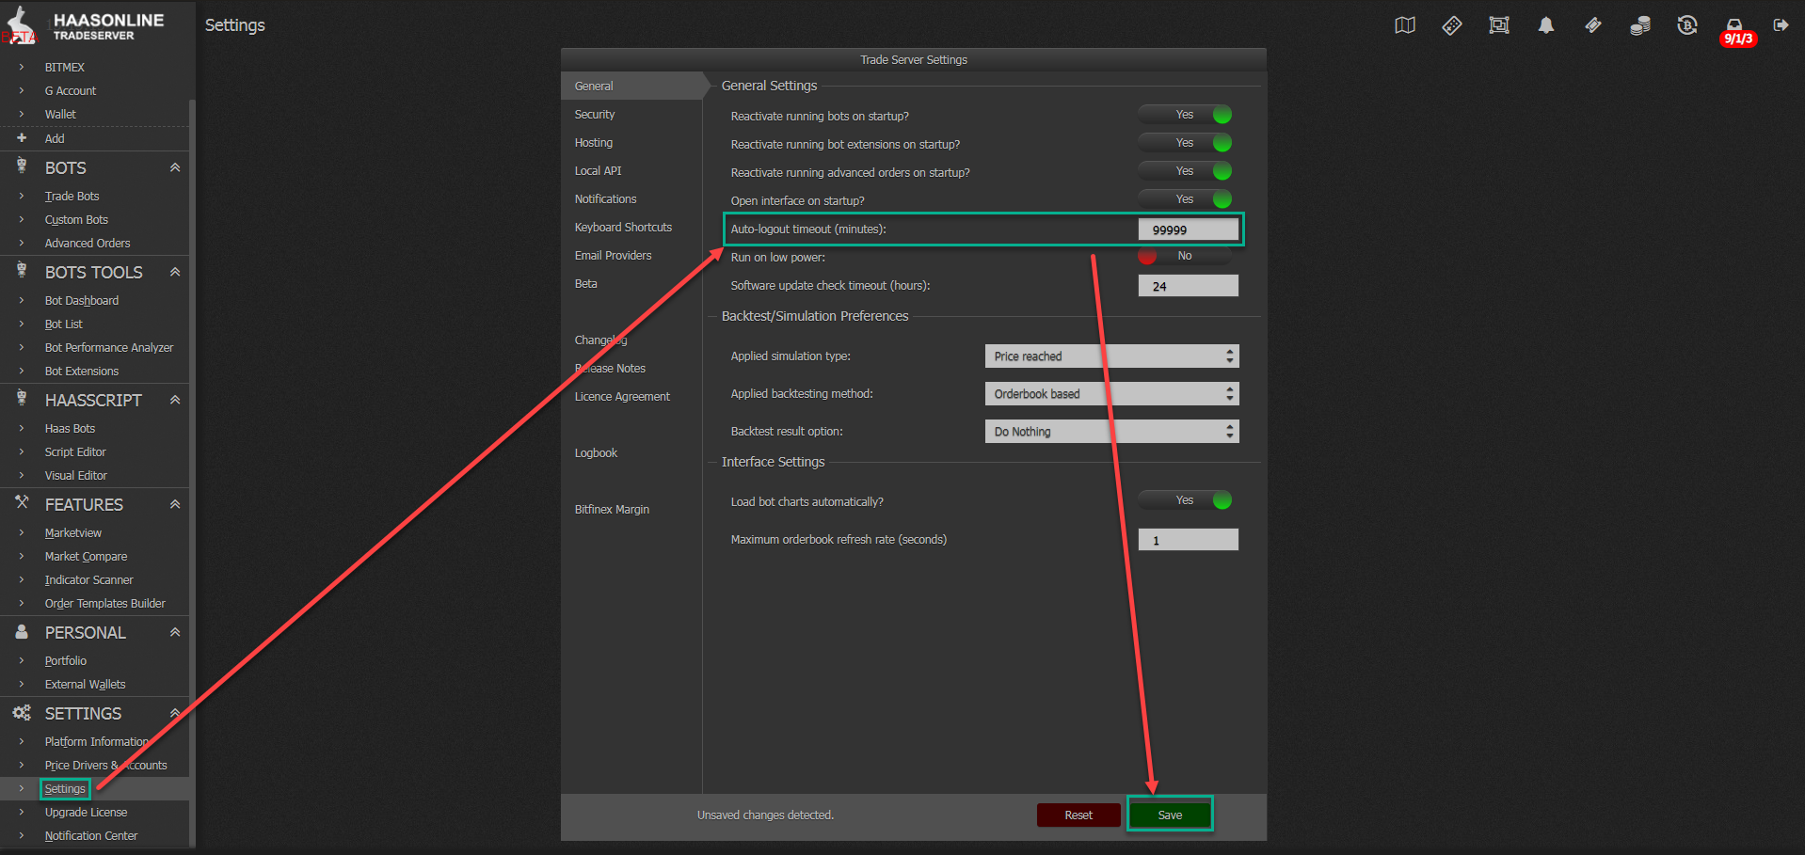Open Upgrade License in sidebar
1805x855 pixels.
coord(86,812)
